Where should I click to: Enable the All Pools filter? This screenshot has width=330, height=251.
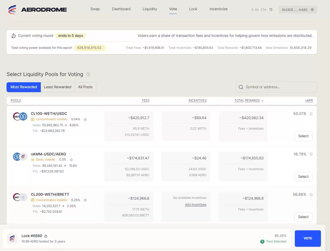coord(85,87)
